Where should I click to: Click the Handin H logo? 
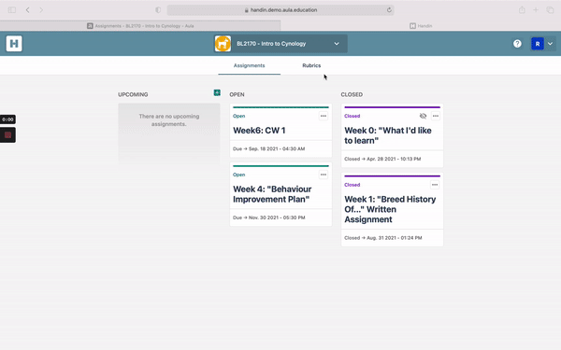[x=14, y=44]
